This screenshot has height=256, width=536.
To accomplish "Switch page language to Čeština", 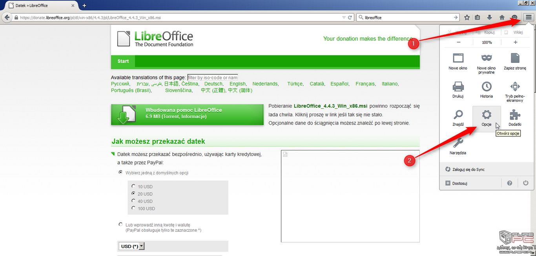I will (190, 84).
